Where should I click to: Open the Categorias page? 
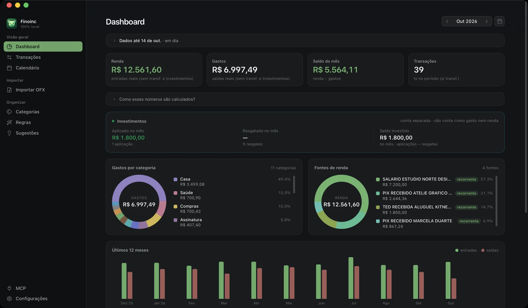[43, 112]
